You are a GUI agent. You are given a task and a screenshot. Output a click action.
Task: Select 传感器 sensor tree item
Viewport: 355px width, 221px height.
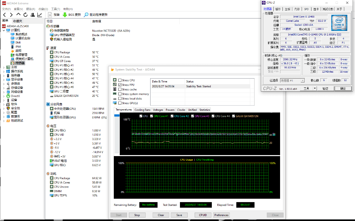(20, 63)
